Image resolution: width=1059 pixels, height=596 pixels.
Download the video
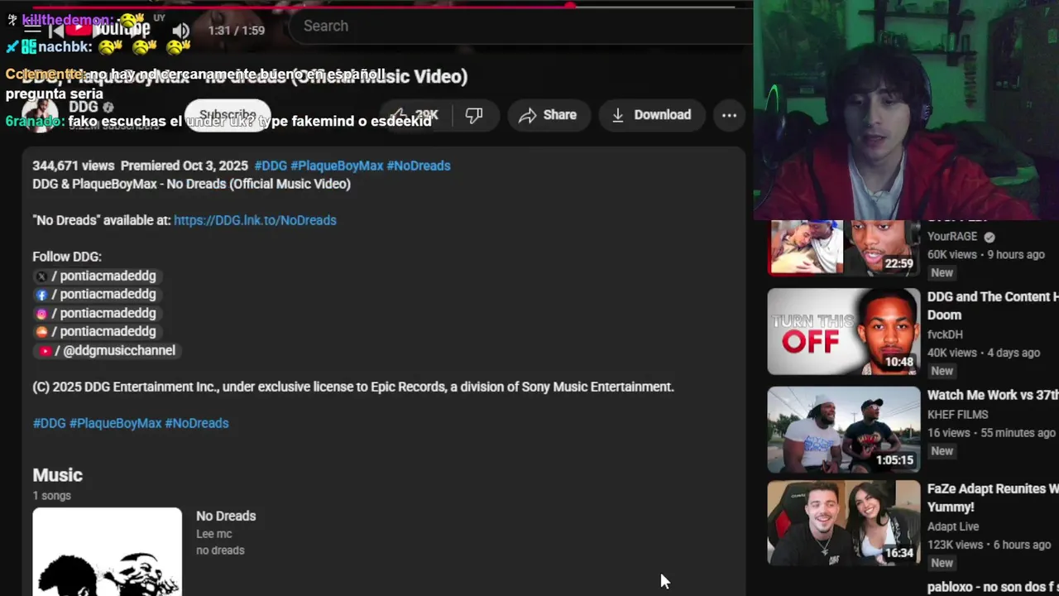click(651, 115)
